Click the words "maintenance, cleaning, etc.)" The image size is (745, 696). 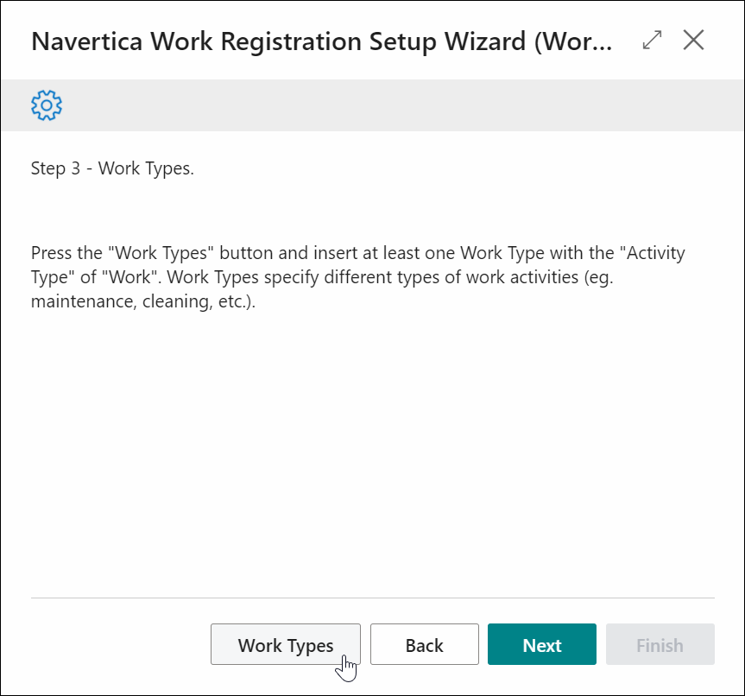[143, 301]
